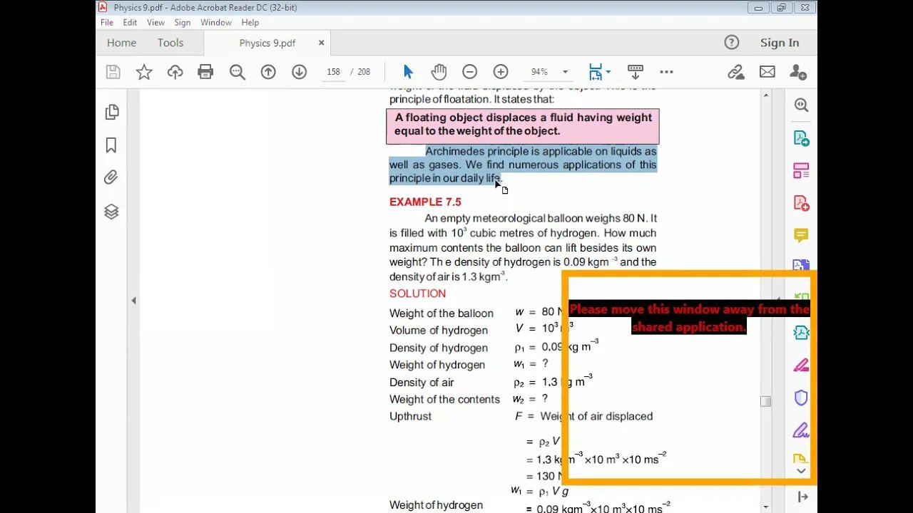Click the share link icon
913x513 pixels.
point(735,72)
